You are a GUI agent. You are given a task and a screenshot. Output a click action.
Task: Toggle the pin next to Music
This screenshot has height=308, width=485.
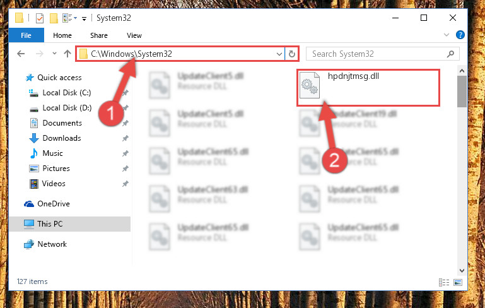(x=125, y=153)
